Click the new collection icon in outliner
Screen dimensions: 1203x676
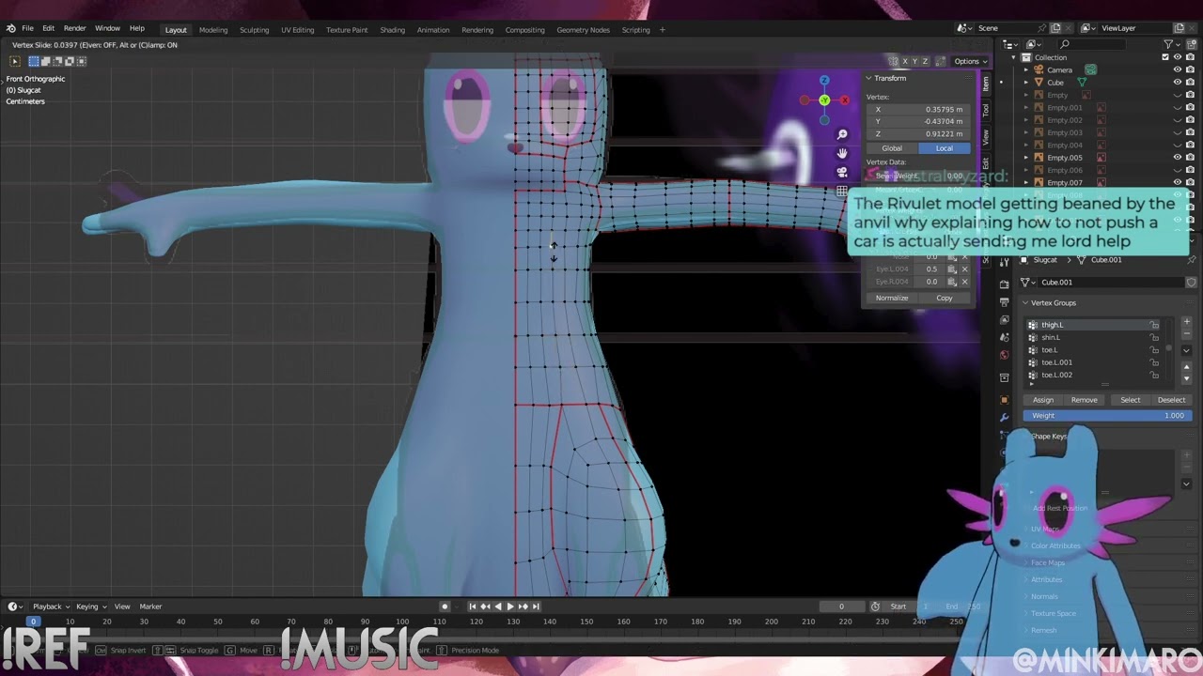pos(1192,44)
